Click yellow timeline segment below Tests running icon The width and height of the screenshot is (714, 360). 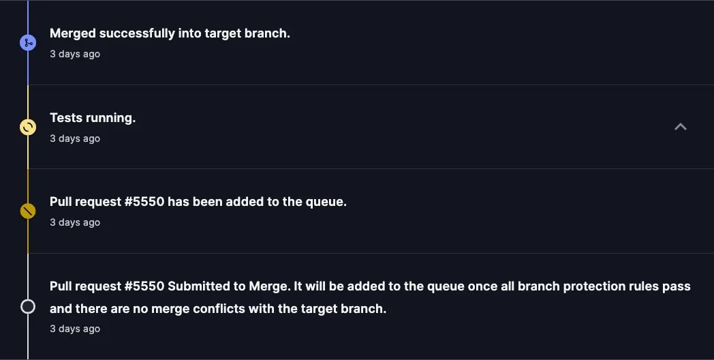pyautogui.click(x=28, y=152)
